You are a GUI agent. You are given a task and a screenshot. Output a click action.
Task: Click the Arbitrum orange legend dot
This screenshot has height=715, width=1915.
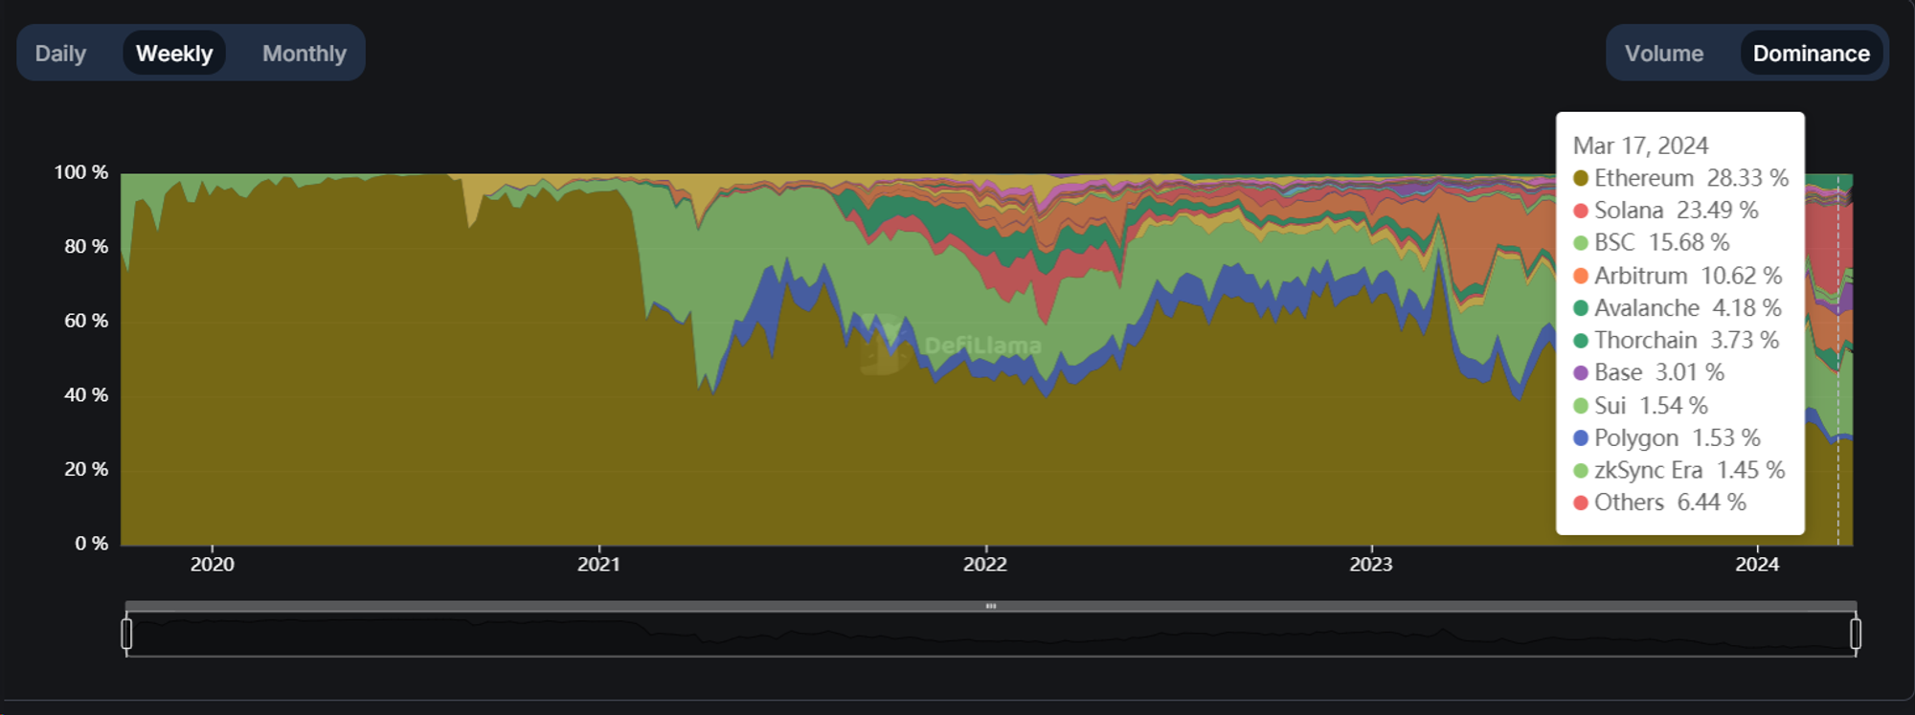click(1581, 276)
